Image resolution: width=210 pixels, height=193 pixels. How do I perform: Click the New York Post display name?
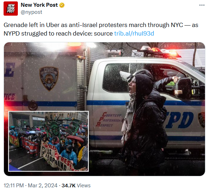(x=39, y=5)
